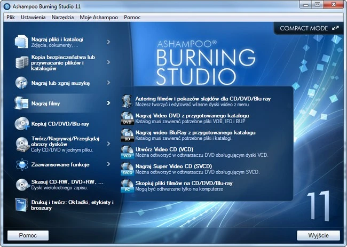This screenshot has height=247, width=347.
Task: Open the Pomoc menu in menu bar
Action: 132,17
